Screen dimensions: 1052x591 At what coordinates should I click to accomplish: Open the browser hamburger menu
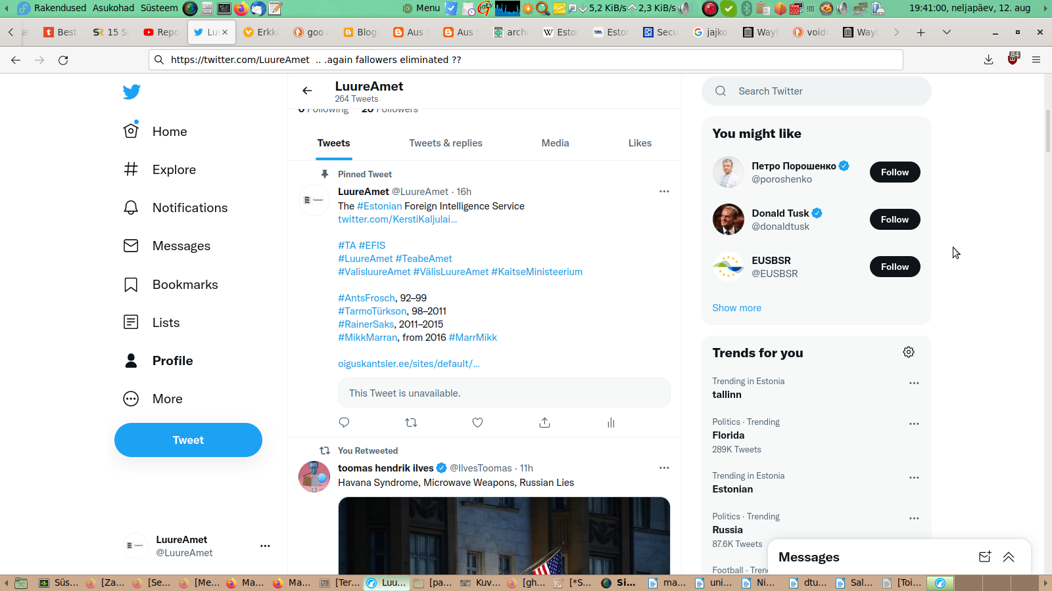(1036, 60)
